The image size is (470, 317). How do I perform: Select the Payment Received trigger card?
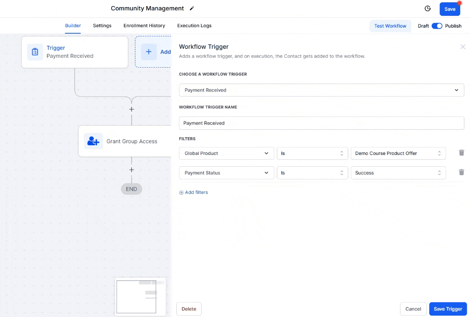coord(75,52)
